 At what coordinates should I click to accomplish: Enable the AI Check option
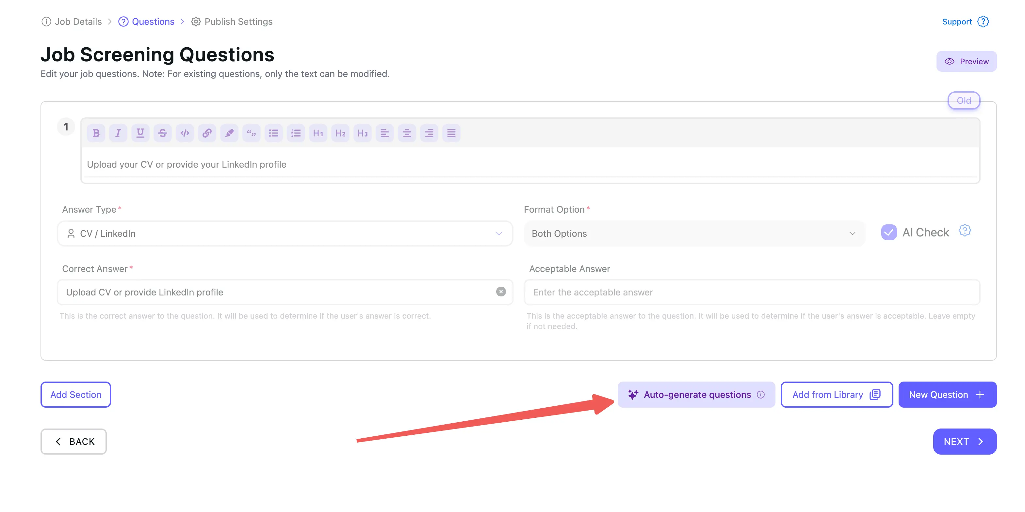[x=889, y=232]
